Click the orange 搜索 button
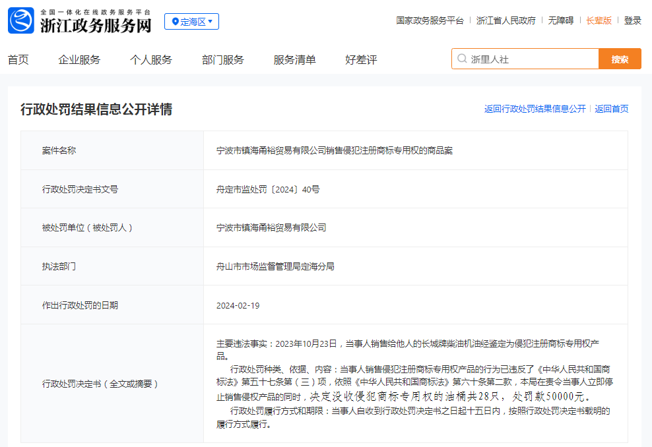 coord(620,59)
